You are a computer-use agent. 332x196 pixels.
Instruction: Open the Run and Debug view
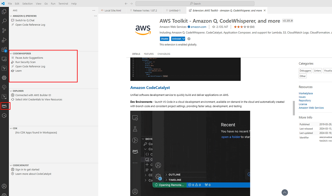coord(4,40)
